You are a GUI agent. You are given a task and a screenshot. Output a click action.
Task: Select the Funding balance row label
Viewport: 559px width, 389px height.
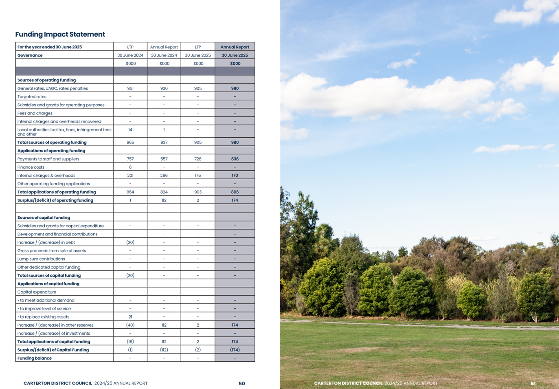click(x=35, y=358)
